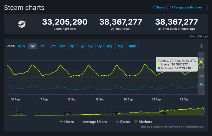The height and width of the screenshot is (136, 212).
Task: Click the peak users data point marker
Action: click(x=201, y=62)
